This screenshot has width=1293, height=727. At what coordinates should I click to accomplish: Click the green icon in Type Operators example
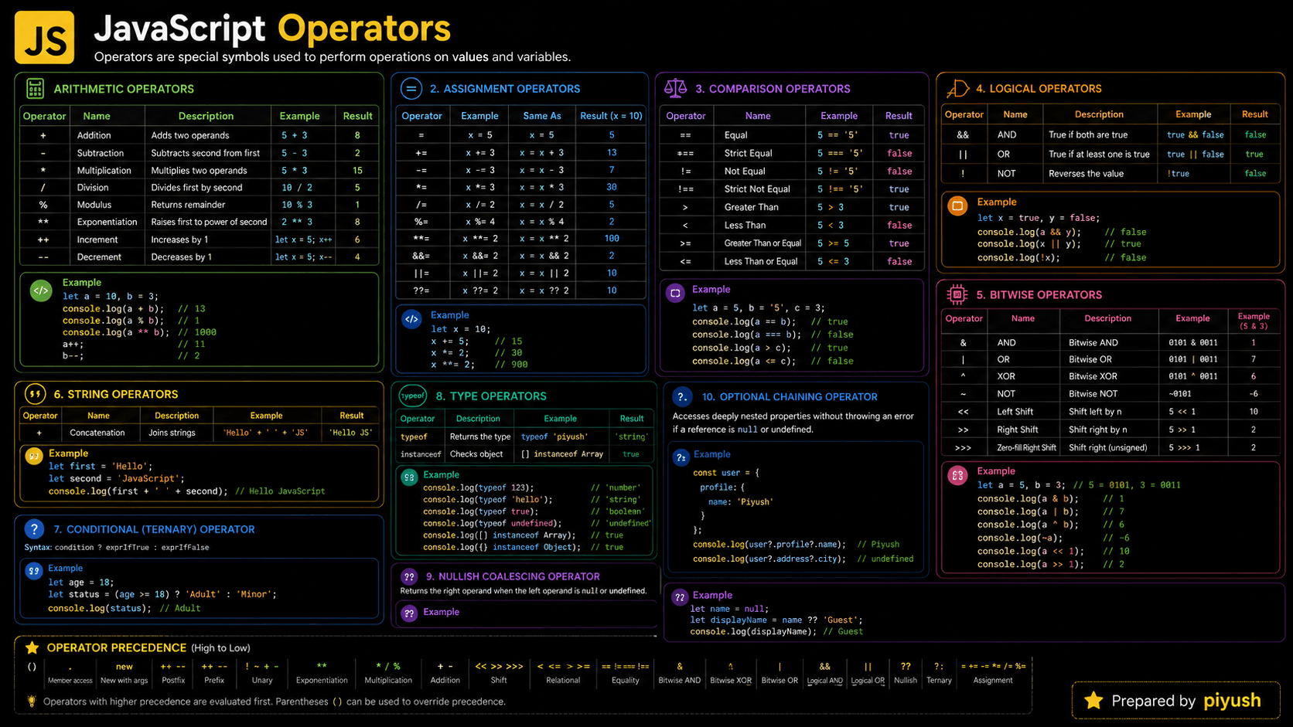[409, 477]
